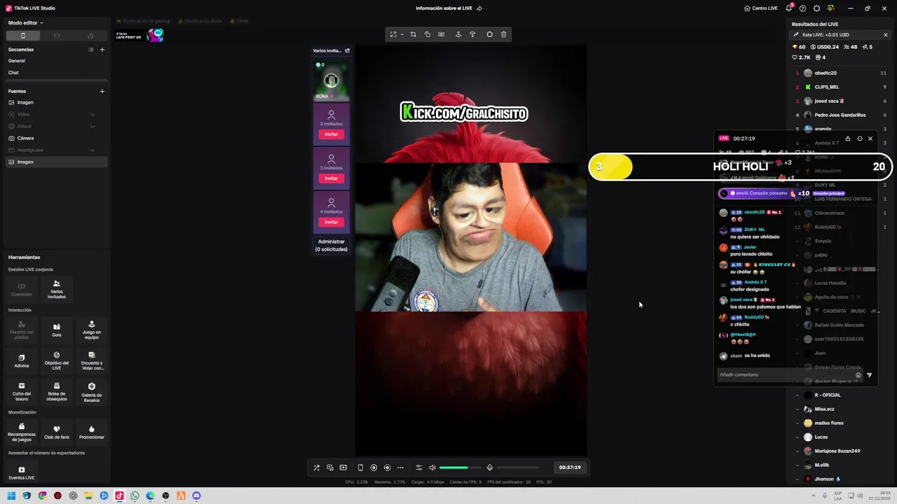Open Recompensas de juegos
The height and width of the screenshot is (504, 897).
[x=22, y=432]
